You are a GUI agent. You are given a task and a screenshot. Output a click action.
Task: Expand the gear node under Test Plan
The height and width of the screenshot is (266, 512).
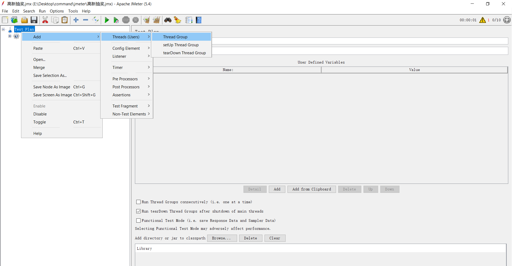click(10, 36)
